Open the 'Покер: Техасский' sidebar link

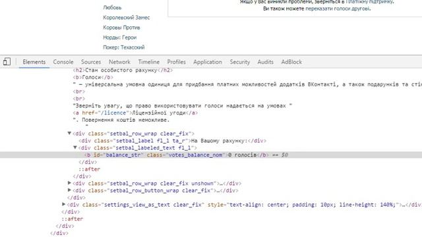[x=124, y=47]
